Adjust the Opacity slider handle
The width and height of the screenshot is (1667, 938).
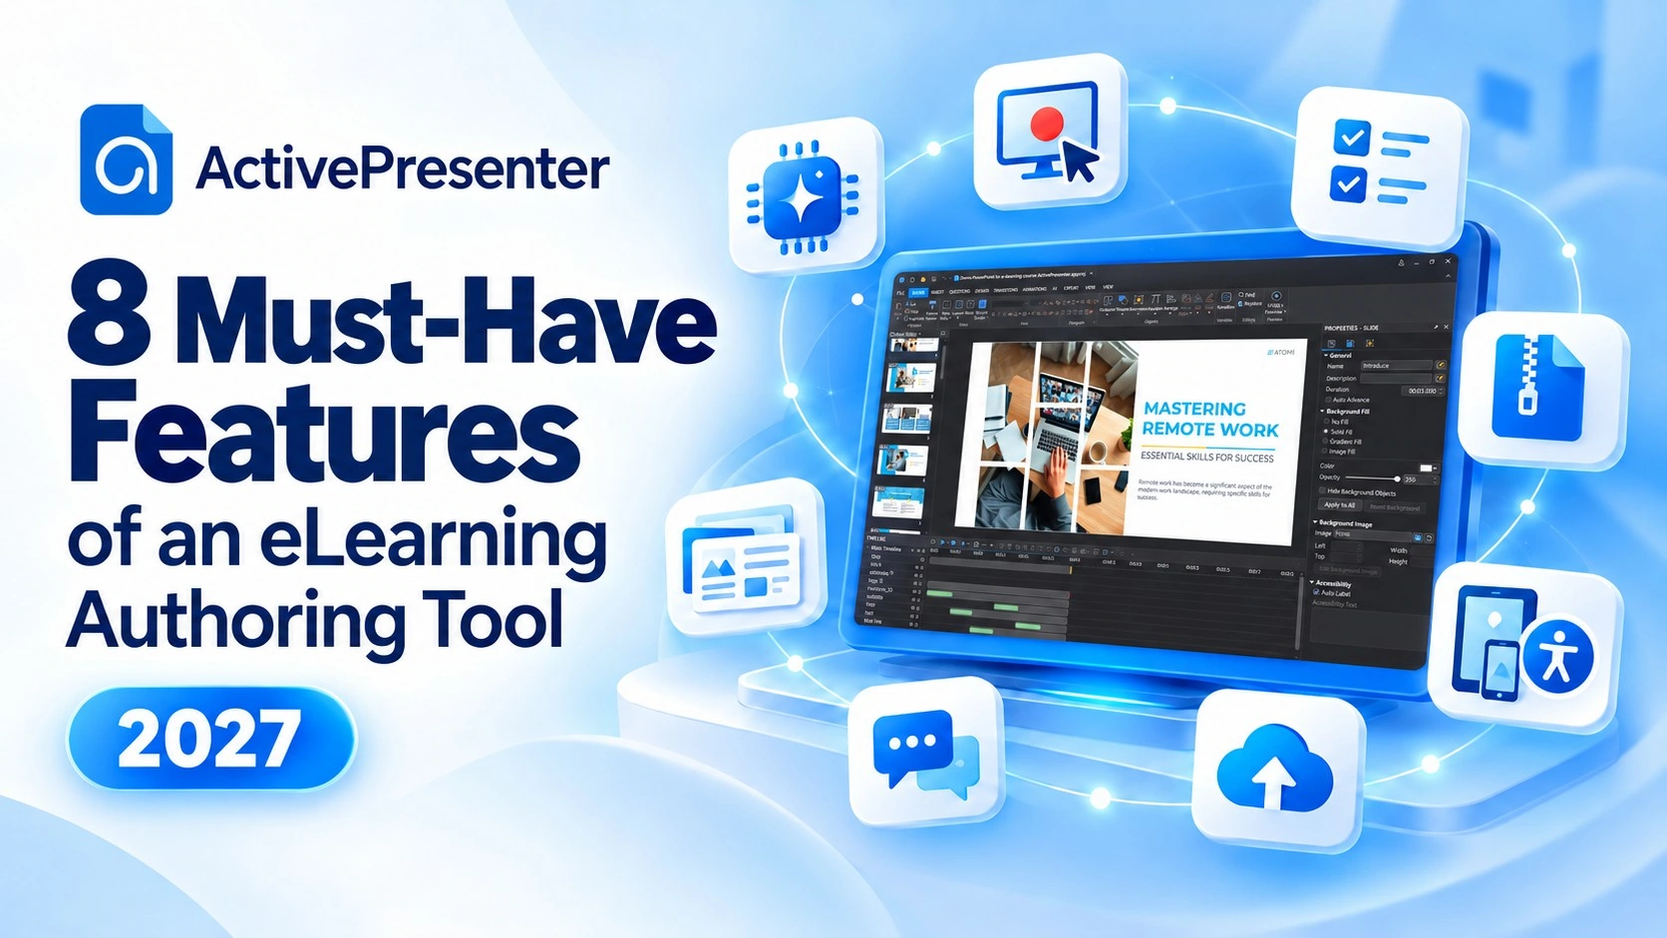pyautogui.click(x=1397, y=478)
